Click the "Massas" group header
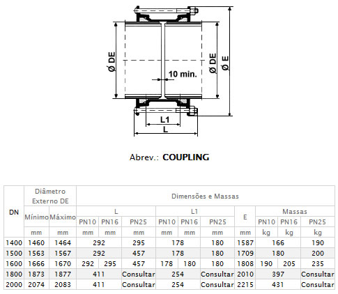 click(x=295, y=212)
